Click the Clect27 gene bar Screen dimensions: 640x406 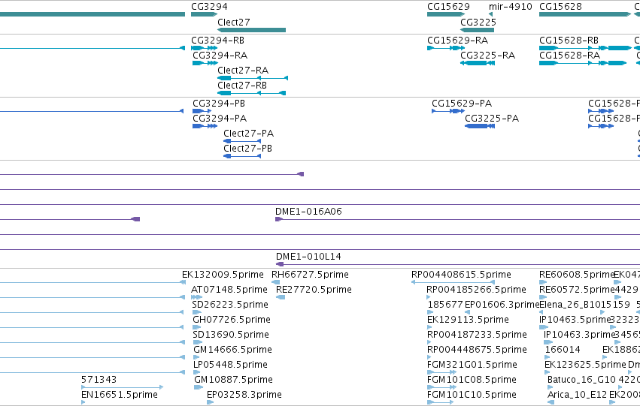(251, 30)
